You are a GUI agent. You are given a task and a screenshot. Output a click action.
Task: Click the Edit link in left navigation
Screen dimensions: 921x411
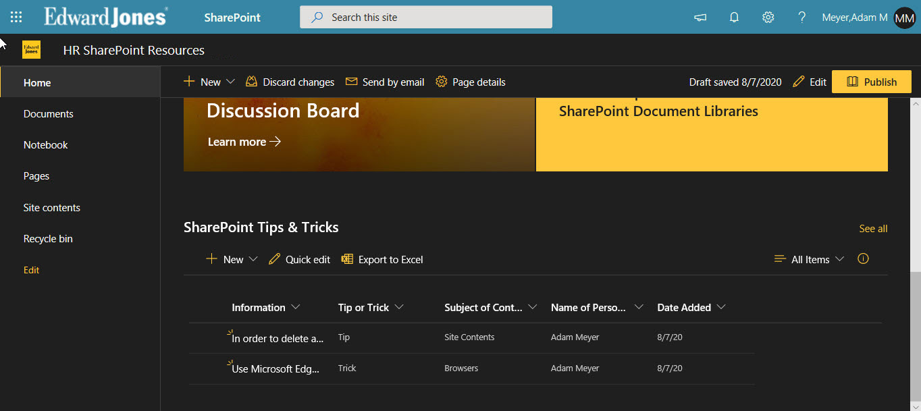pyautogui.click(x=31, y=270)
